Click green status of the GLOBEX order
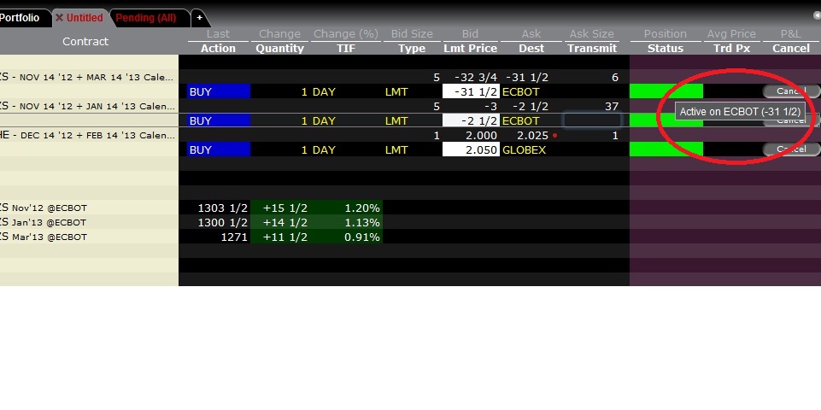 click(x=666, y=149)
